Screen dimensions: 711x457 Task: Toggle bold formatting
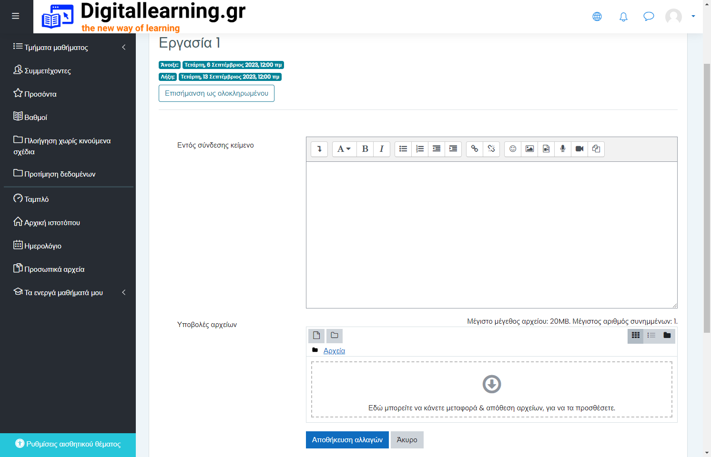[x=365, y=149]
